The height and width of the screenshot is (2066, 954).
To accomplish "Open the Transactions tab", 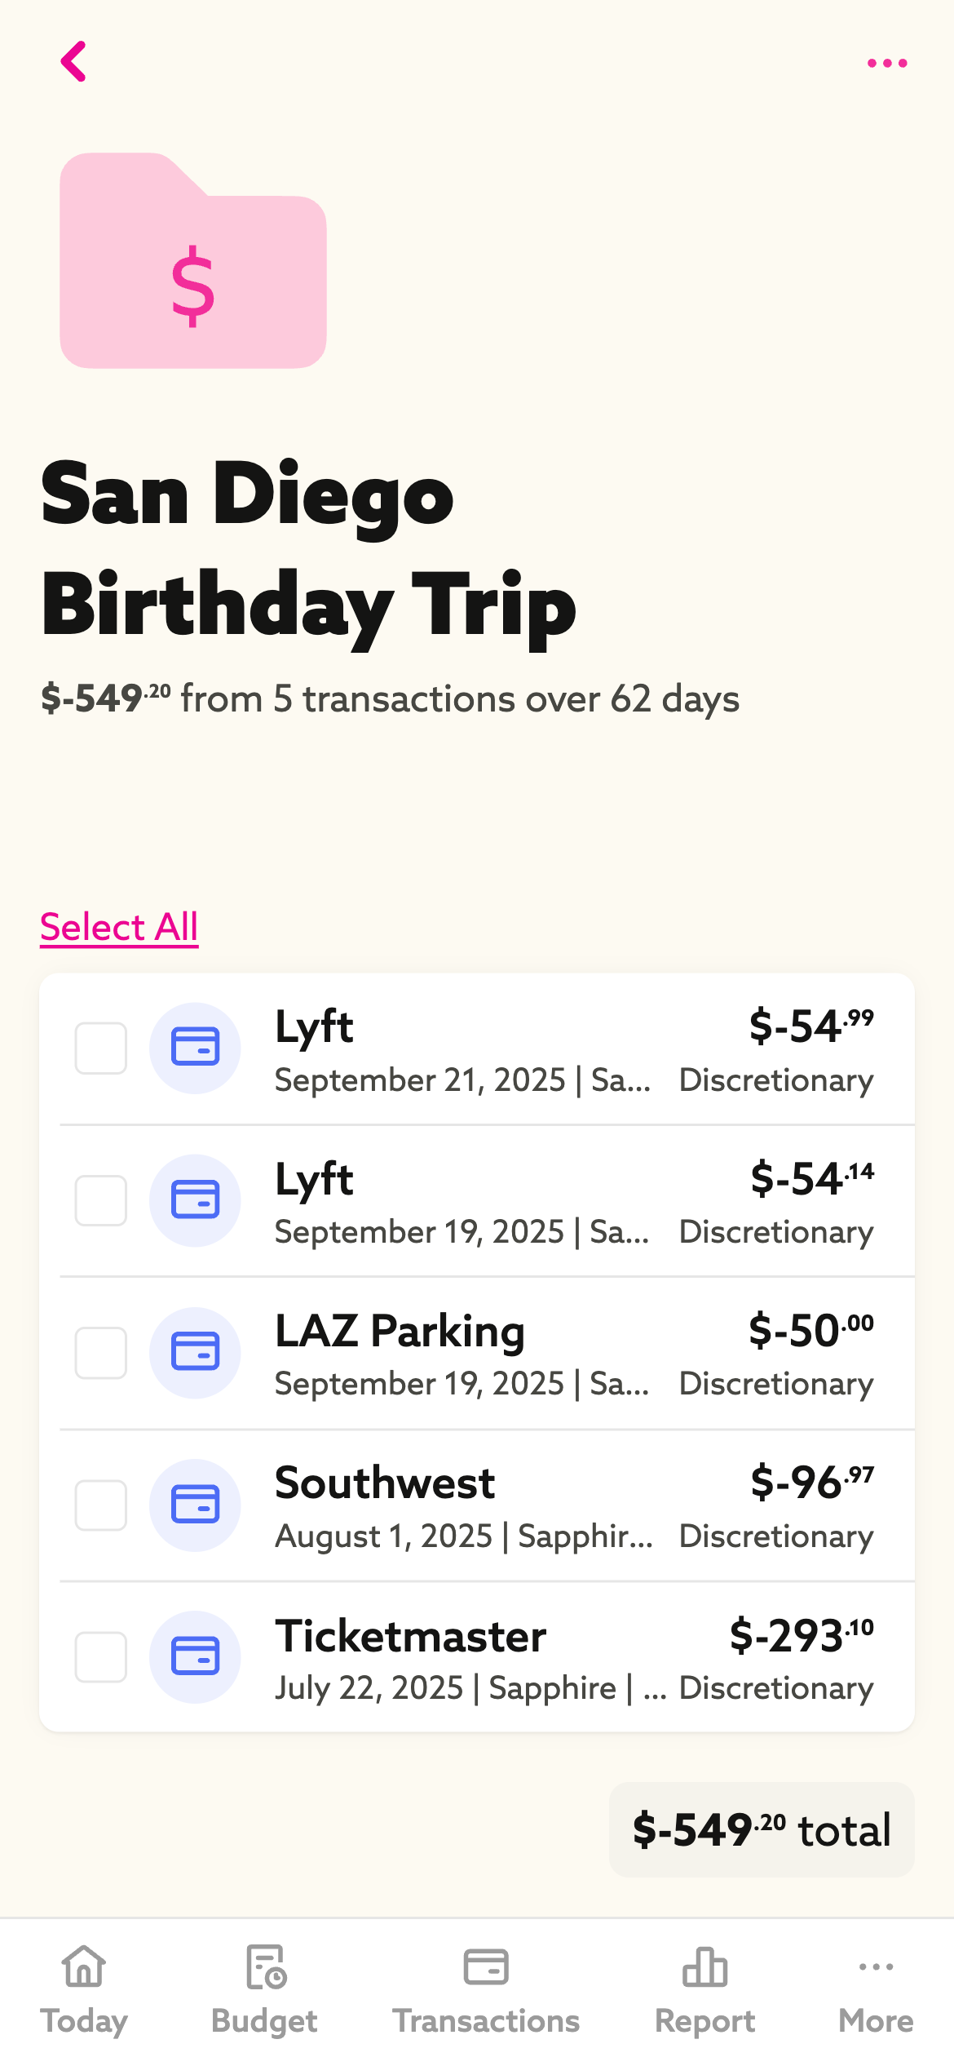I will point(486,1989).
